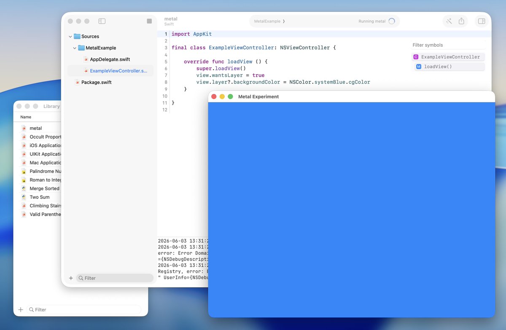Select iOS Application item in Library

[46, 145]
